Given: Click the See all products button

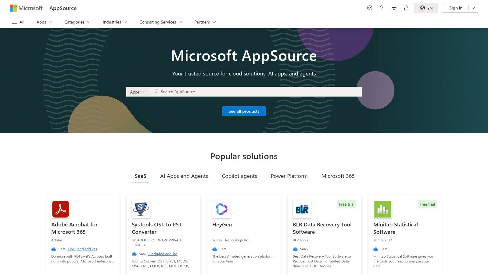Looking at the screenshot, I should 244,111.
